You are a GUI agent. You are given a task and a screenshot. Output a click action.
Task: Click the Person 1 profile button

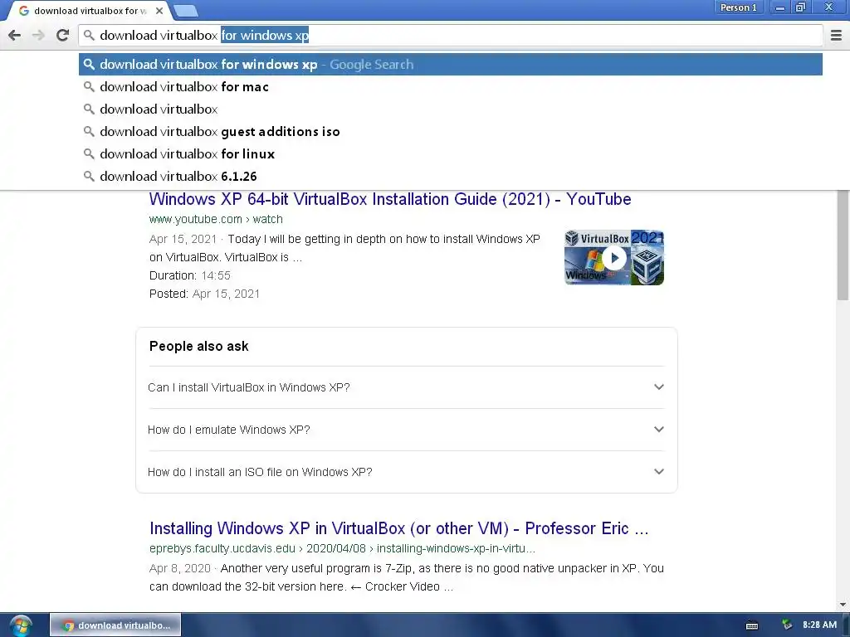pos(738,7)
